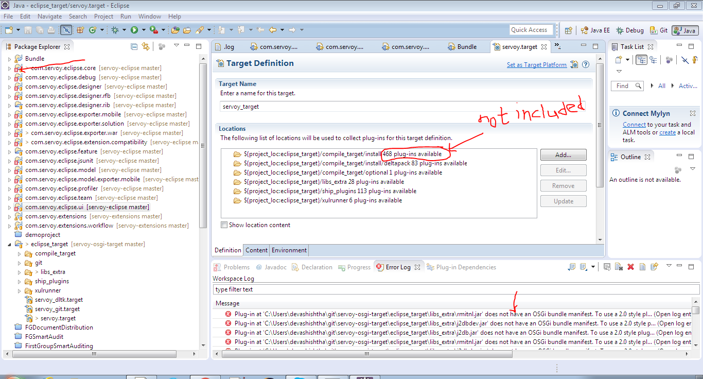Click the Target Definition help question-mark icon
The image size is (703, 379).
tap(585, 64)
